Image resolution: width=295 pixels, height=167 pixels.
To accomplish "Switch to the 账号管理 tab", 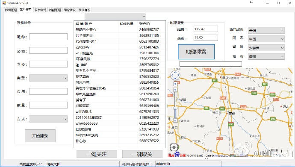I will (11, 10).
